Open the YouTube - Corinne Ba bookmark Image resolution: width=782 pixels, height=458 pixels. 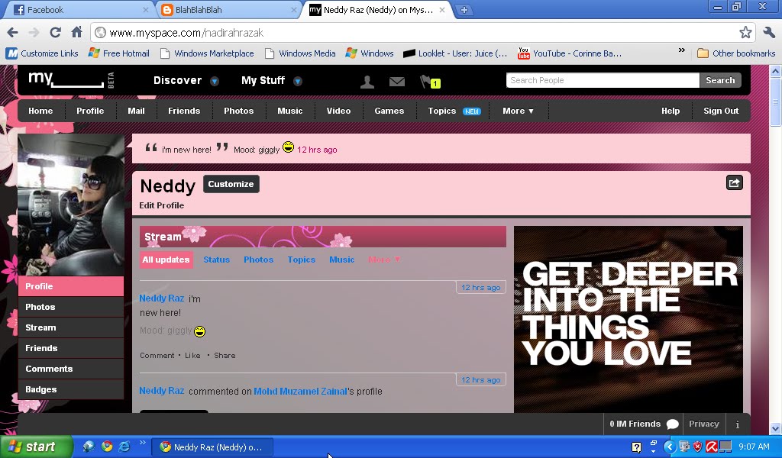[x=570, y=53]
